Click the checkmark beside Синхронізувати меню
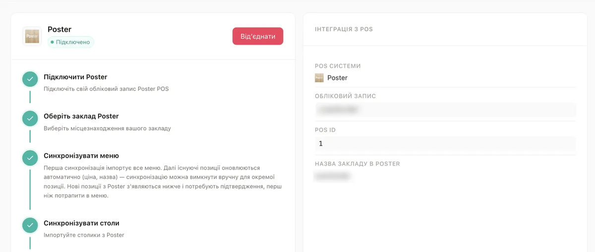 [30, 158]
